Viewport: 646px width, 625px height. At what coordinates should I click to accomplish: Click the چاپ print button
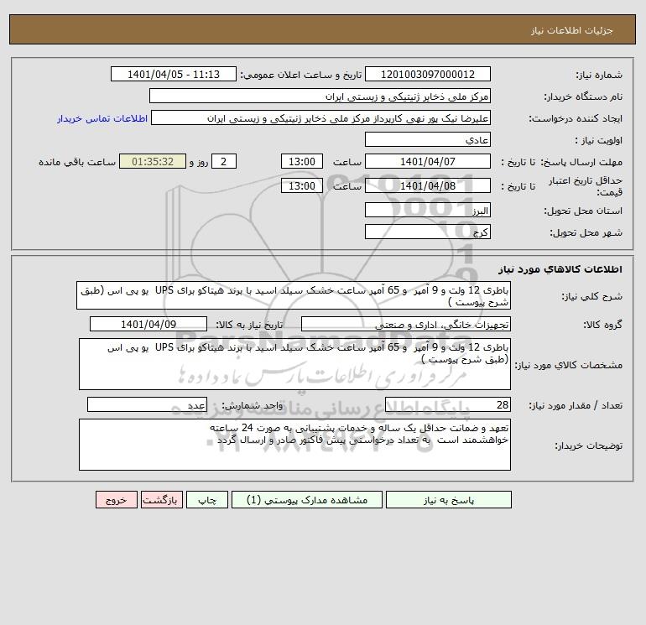pyautogui.click(x=207, y=500)
